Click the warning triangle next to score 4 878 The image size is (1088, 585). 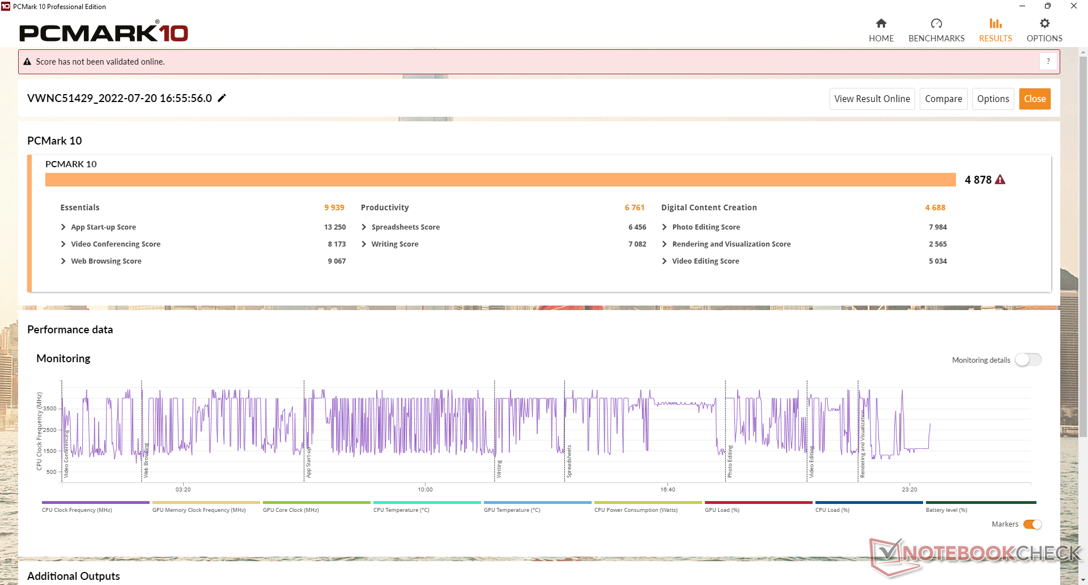pyautogui.click(x=1000, y=180)
